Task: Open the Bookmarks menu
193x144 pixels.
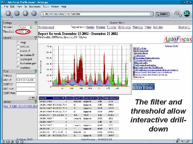Action: click(35, 7)
